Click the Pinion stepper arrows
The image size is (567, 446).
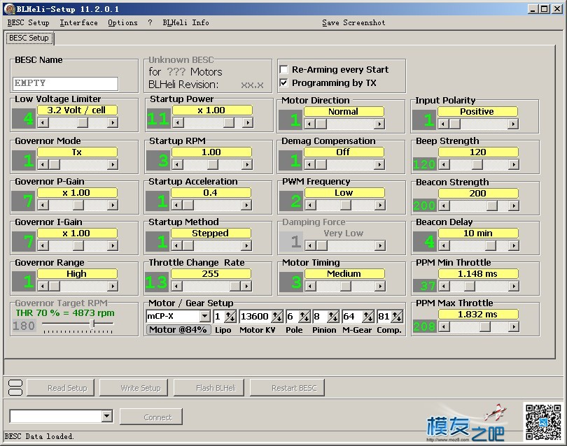tap(333, 317)
